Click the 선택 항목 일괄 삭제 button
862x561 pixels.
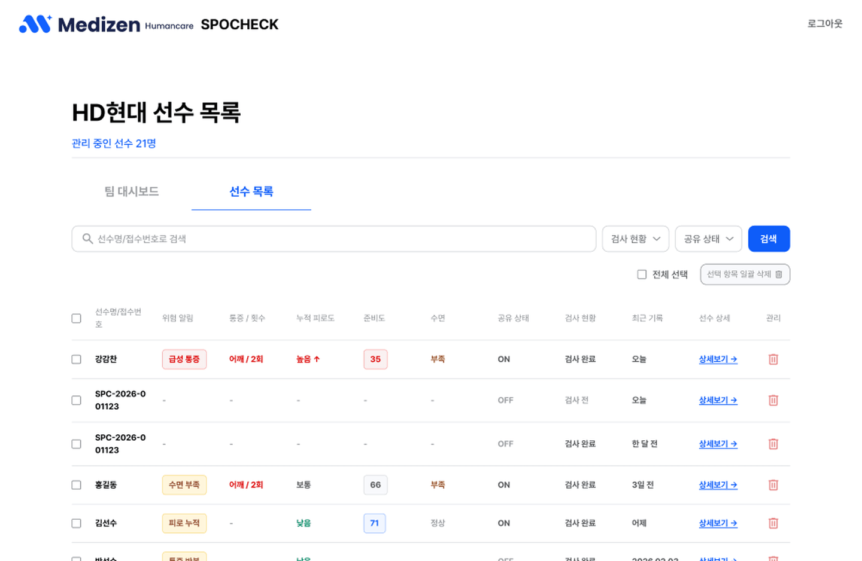pos(745,275)
